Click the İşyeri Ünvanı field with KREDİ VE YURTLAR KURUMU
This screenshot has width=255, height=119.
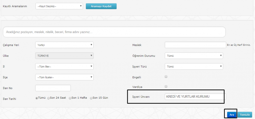pos(195,97)
